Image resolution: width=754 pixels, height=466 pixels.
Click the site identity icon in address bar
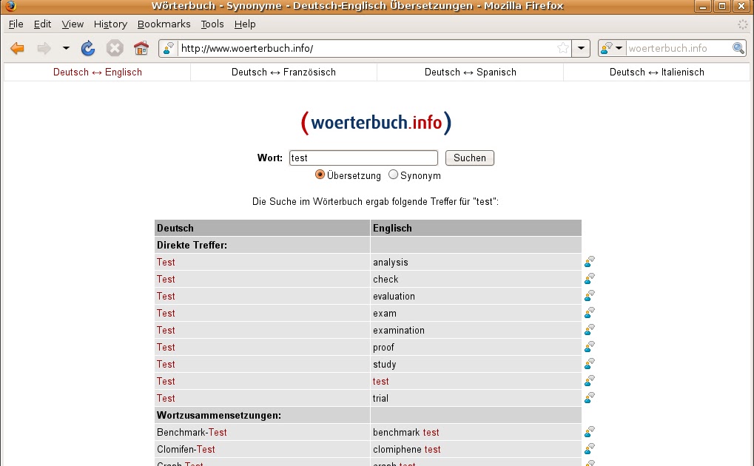[x=168, y=48]
